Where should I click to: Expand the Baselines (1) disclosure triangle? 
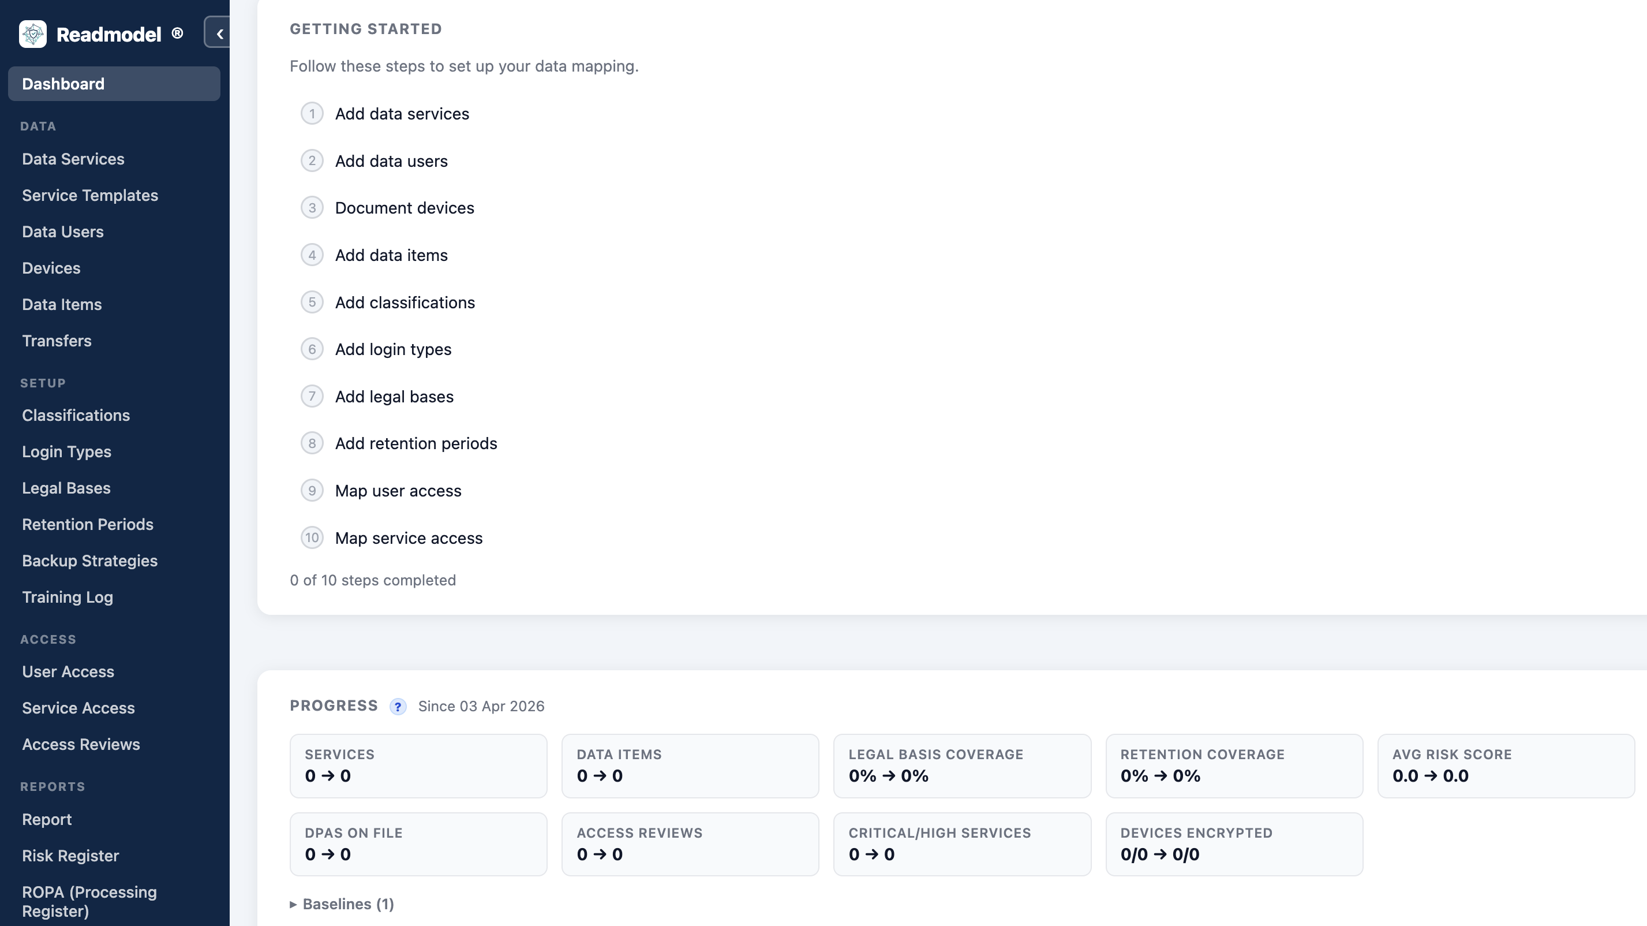pos(294,904)
